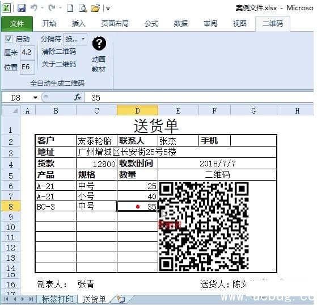Image resolution: width=317 pixels, height=305 pixels.
Task: Switch to the 开始 ribbon tab
Action: pos(49,24)
